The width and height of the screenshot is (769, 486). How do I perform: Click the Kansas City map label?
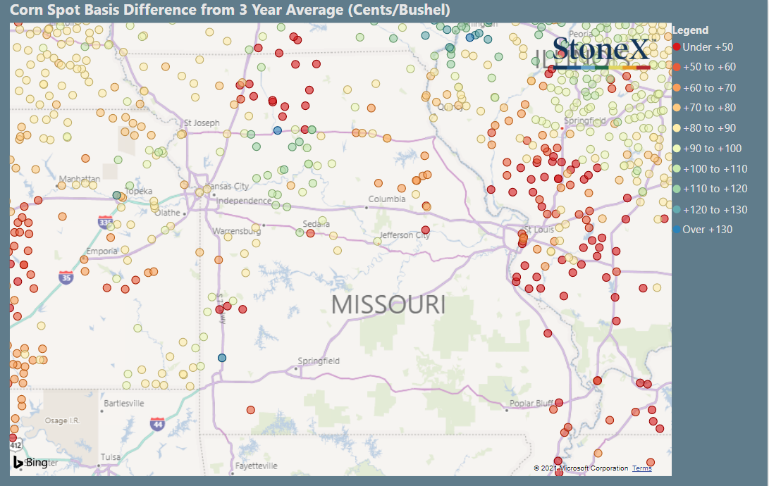pyautogui.click(x=228, y=186)
